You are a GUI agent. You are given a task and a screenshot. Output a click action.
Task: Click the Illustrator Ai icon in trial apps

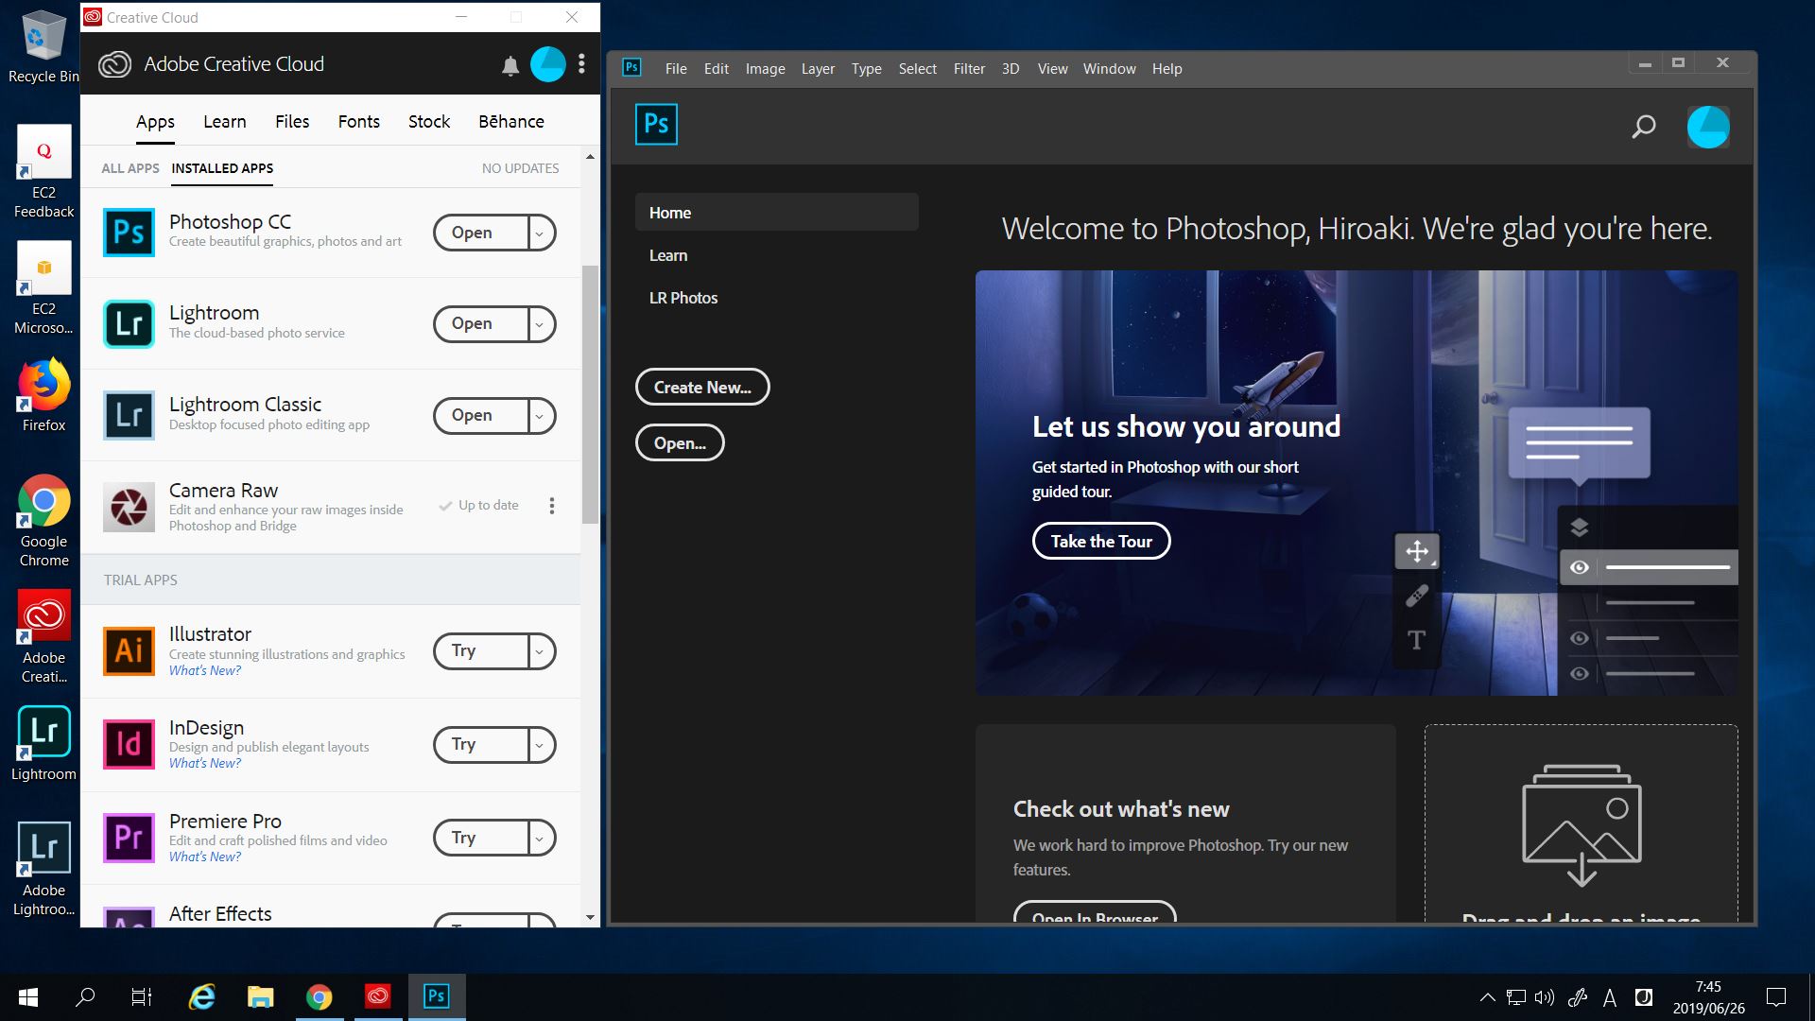pos(129,650)
